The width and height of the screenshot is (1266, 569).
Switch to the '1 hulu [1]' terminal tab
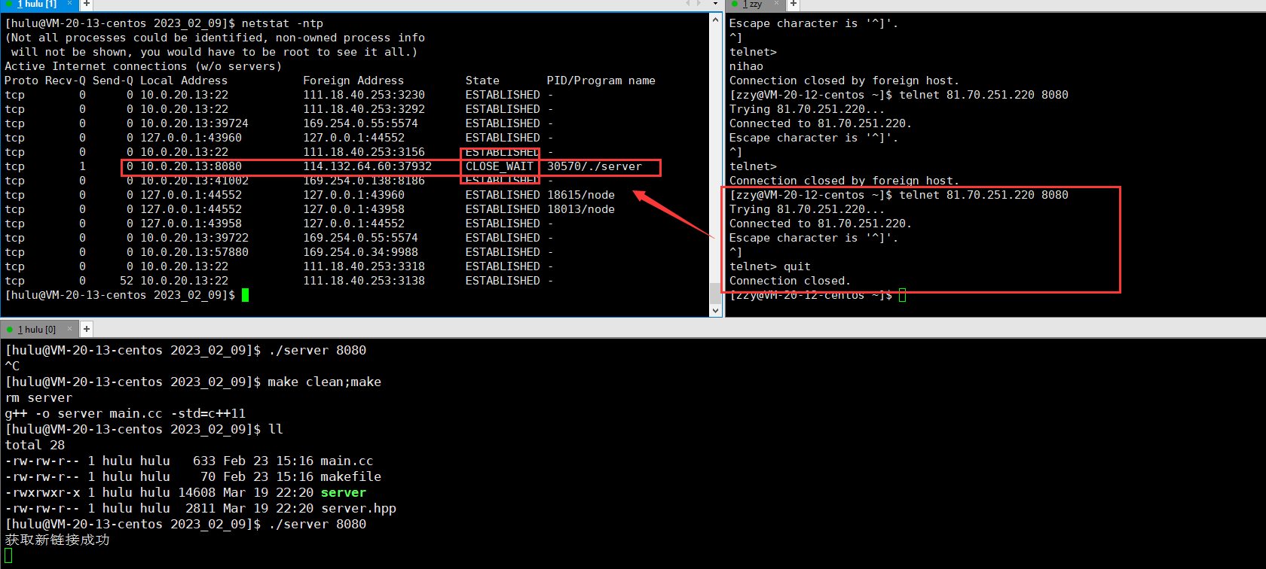point(36,5)
